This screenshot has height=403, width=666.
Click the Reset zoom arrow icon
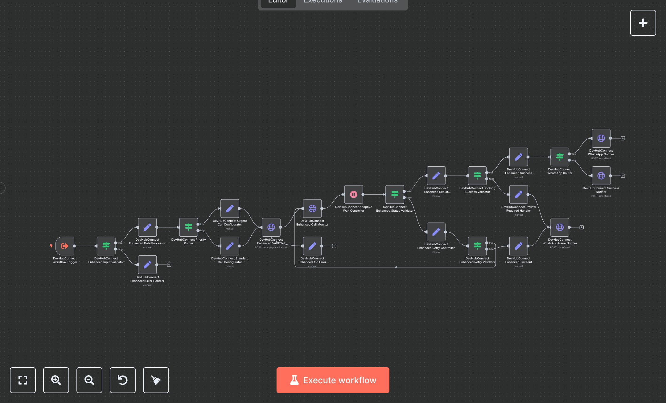tap(123, 380)
